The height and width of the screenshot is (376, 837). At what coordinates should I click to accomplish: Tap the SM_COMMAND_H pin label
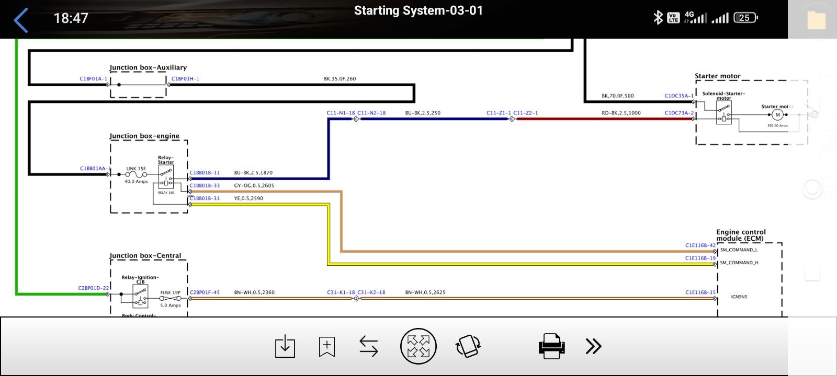(739, 263)
